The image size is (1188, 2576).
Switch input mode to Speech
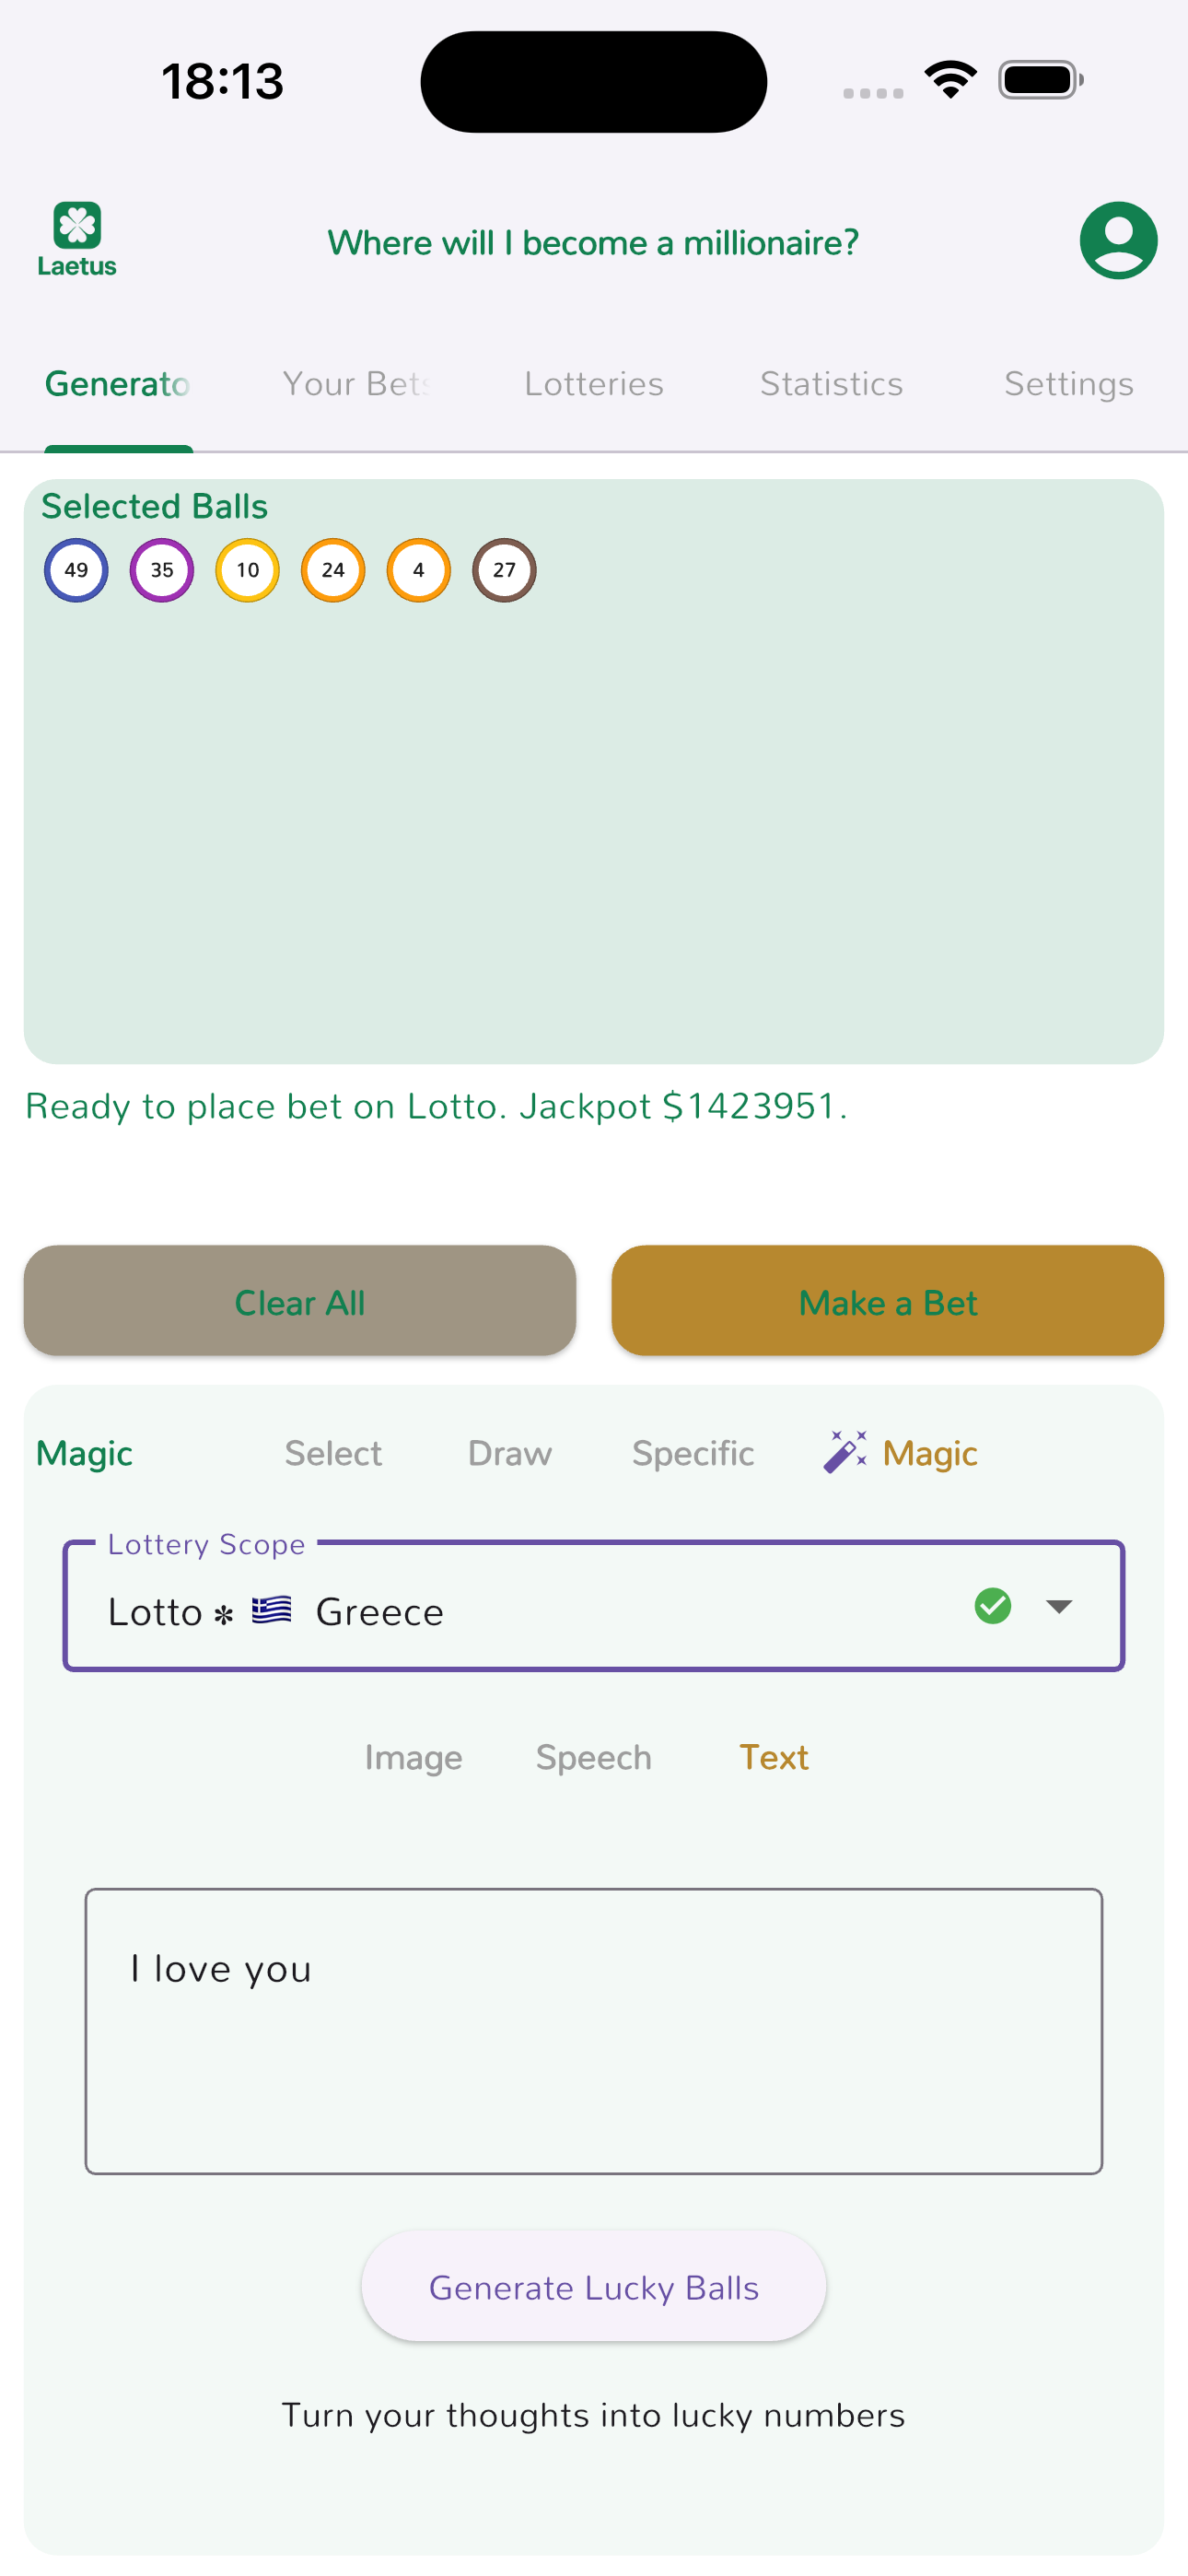(x=593, y=1757)
